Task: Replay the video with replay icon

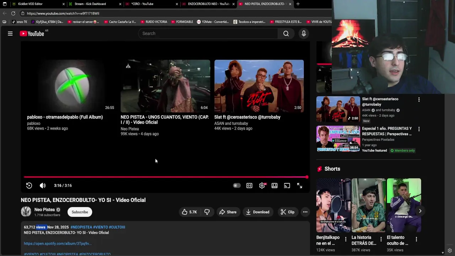Action: coord(29,186)
